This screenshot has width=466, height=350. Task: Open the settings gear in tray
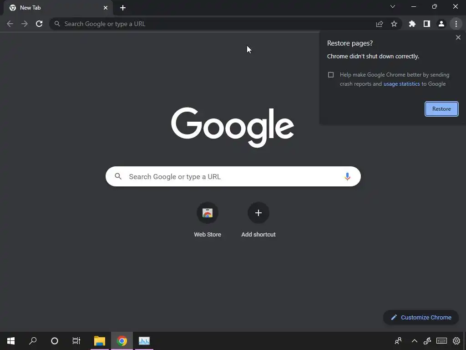(x=456, y=341)
